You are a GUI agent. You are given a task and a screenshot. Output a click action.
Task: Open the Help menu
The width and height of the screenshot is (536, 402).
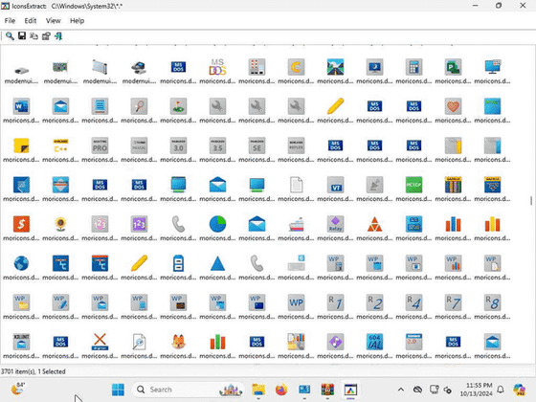click(x=78, y=21)
